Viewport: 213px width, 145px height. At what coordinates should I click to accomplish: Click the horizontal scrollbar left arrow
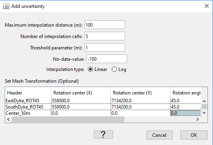pos(8,120)
